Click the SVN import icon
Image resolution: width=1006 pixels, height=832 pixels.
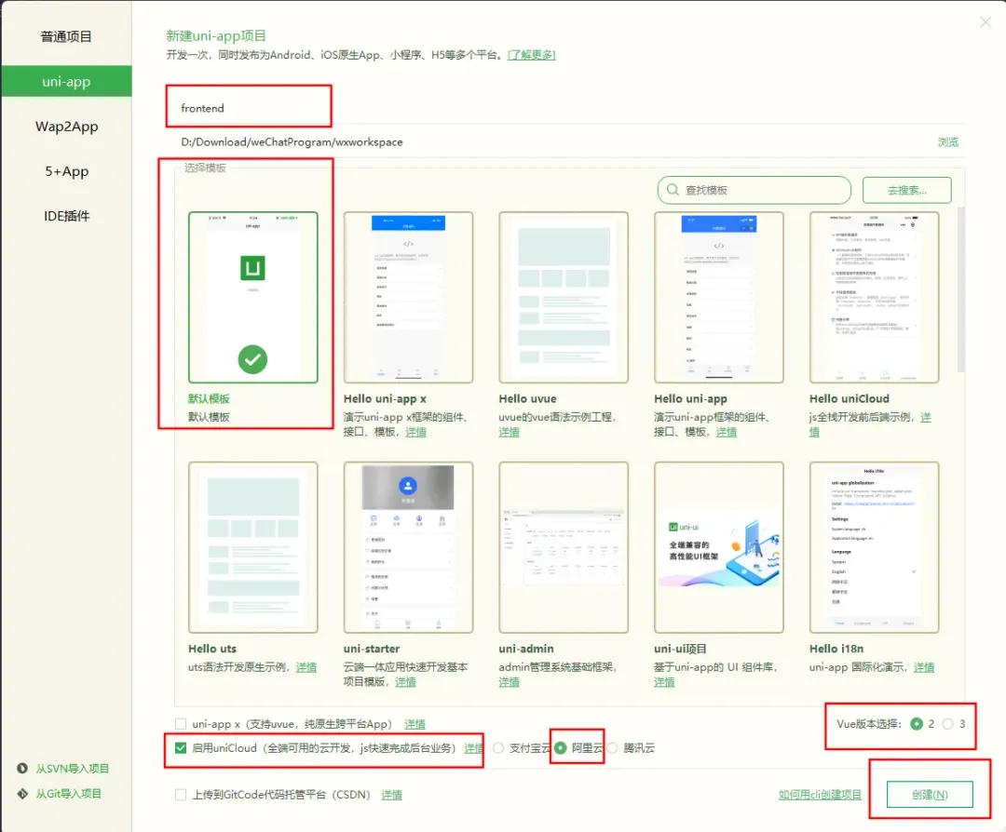coord(22,768)
